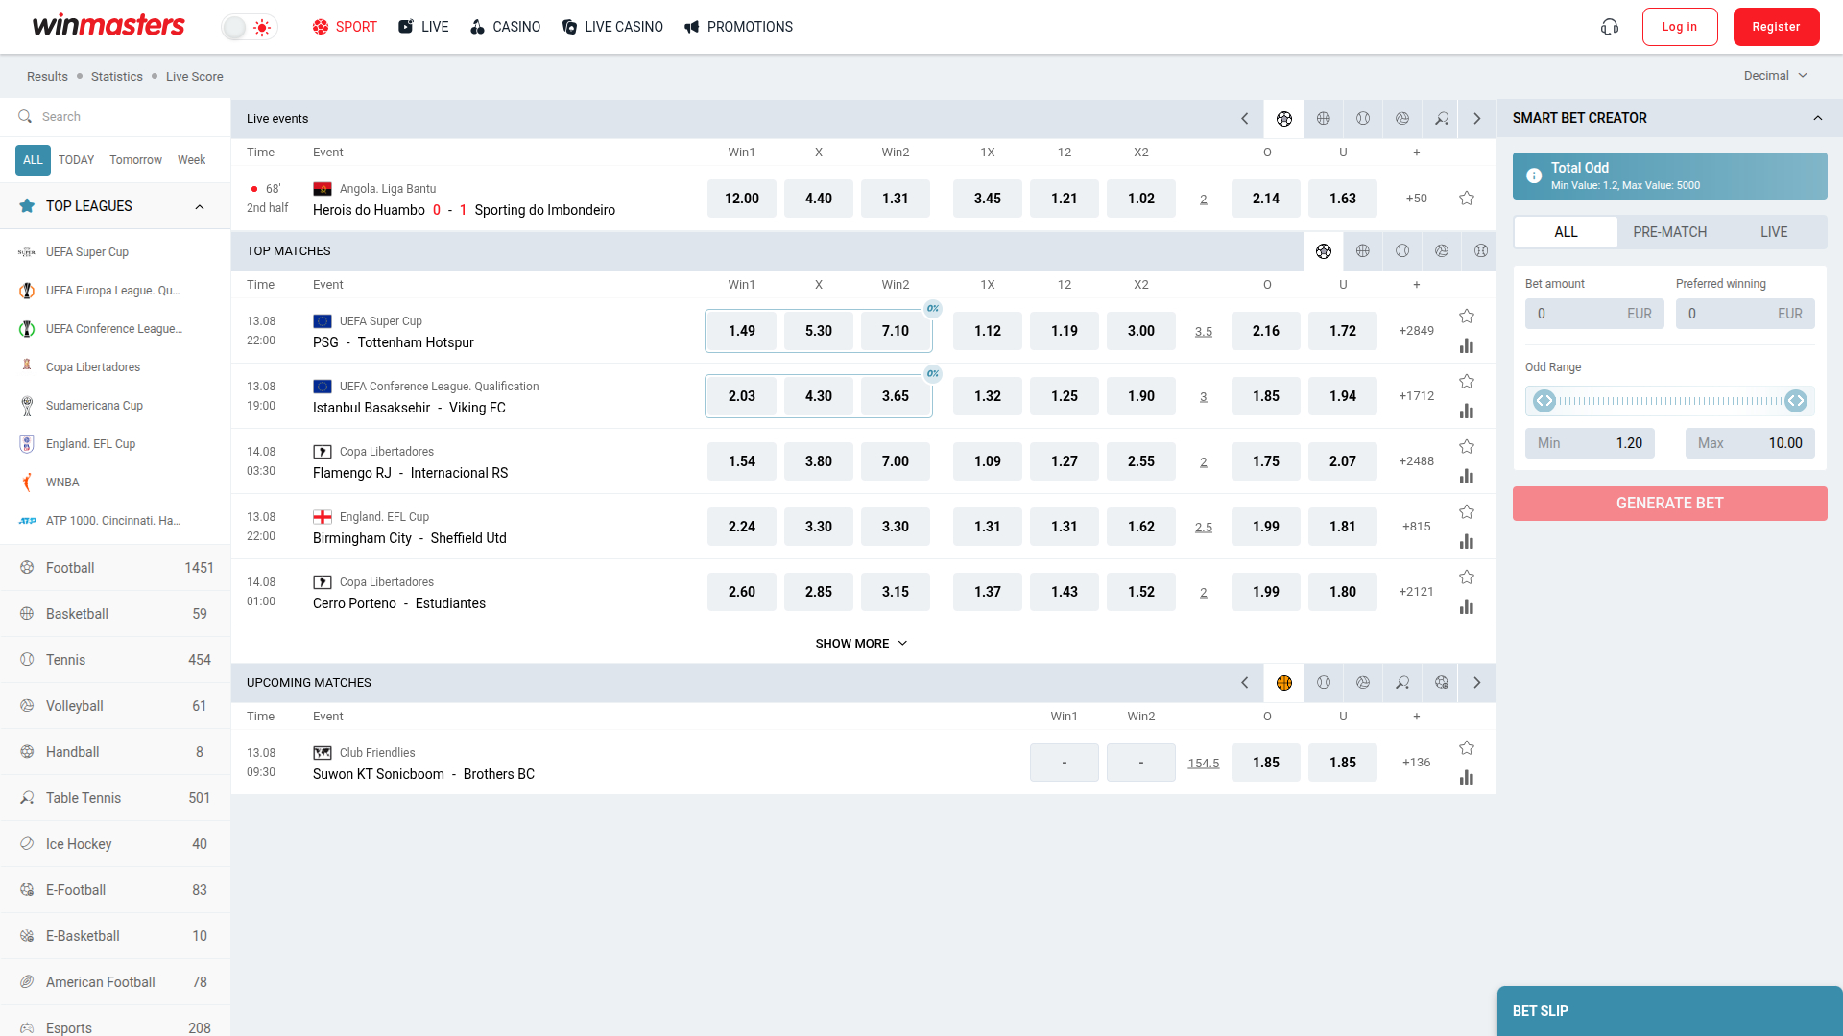The height and width of the screenshot is (1036, 1843).
Task: Toggle the light/dark theme switch
Action: pos(249,27)
